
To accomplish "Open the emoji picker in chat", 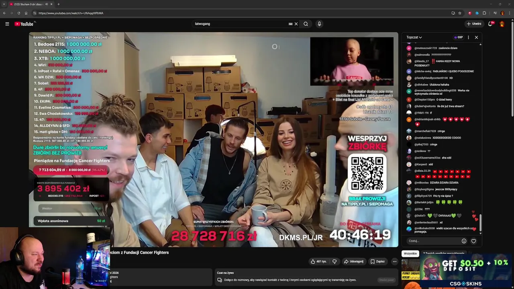I will click(464, 241).
